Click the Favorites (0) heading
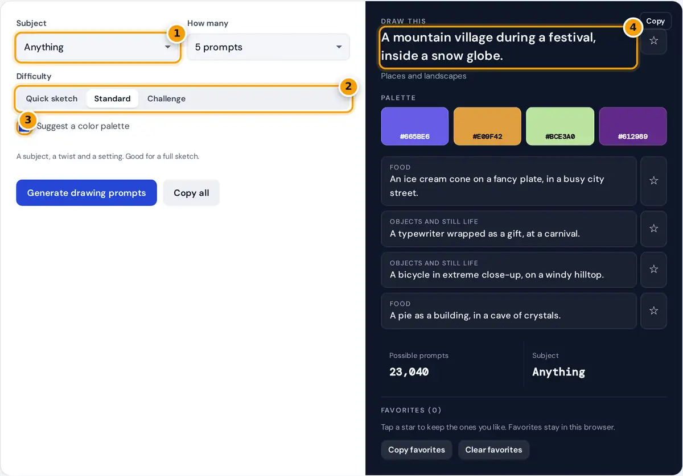Viewport: 683px width, 476px height. point(411,410)
